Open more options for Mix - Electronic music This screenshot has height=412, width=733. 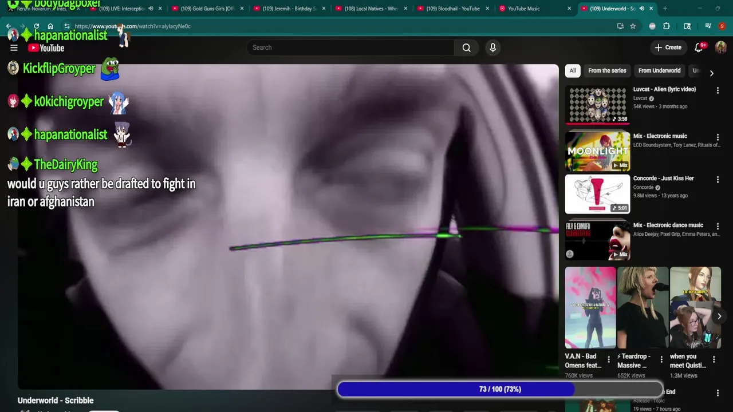718,137
